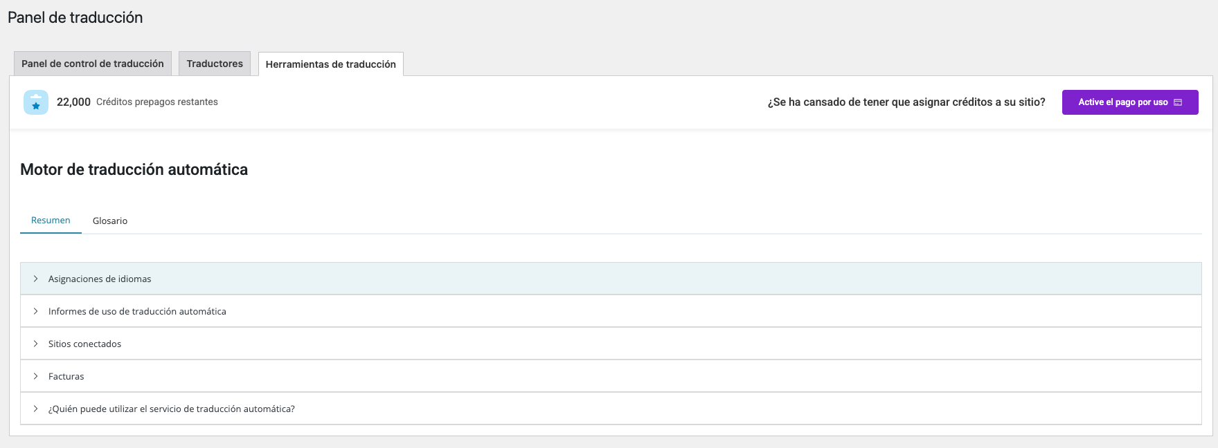Switch to the Traductores tab
The height and width of the screenshot is (448, 1218).
(x=215, y=64)
